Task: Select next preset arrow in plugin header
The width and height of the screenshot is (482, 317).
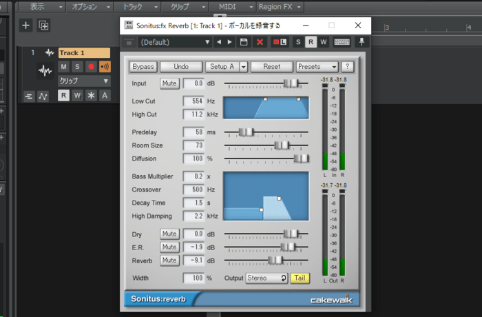Action: [x=229, y=42]
